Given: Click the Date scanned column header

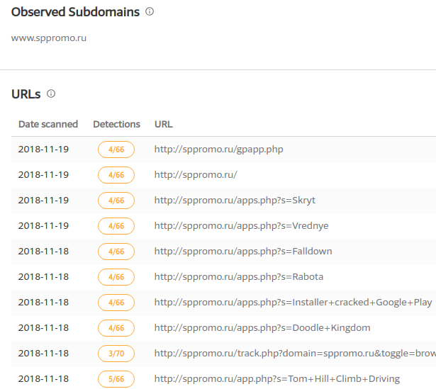Looking at the screenshot, I should pos(48,124).
